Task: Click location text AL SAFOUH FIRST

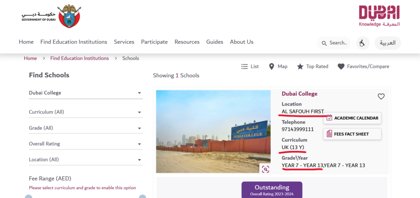Action: (x=303, y=111)
